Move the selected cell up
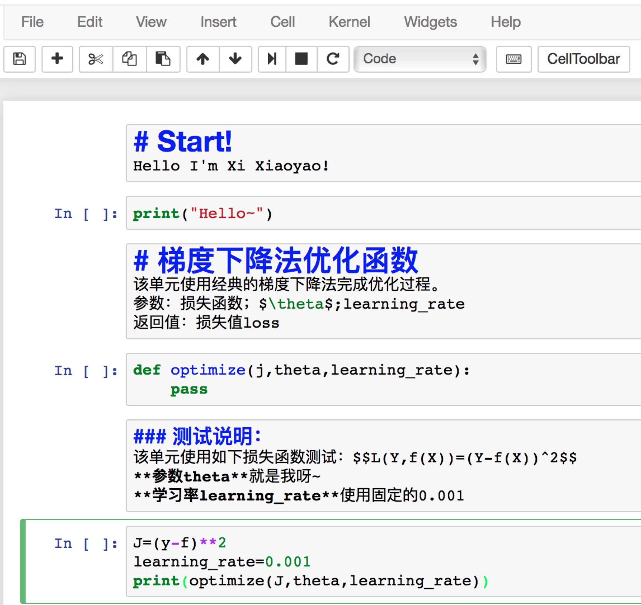 point(203,59)
